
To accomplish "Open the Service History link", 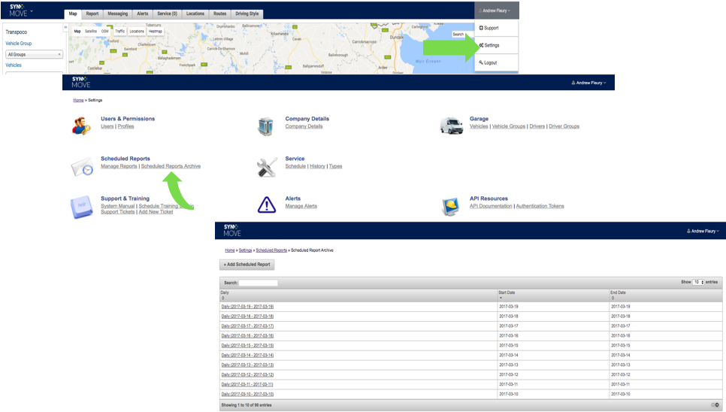I will click(x=317, y=166).
